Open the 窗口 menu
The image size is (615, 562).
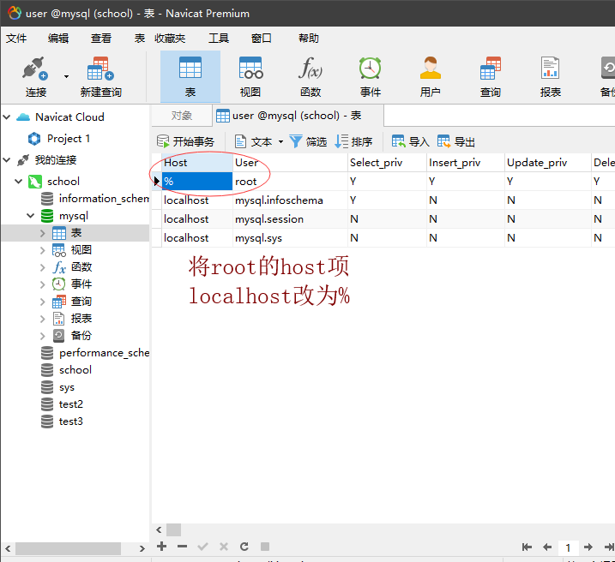click(x=262, y=39)
